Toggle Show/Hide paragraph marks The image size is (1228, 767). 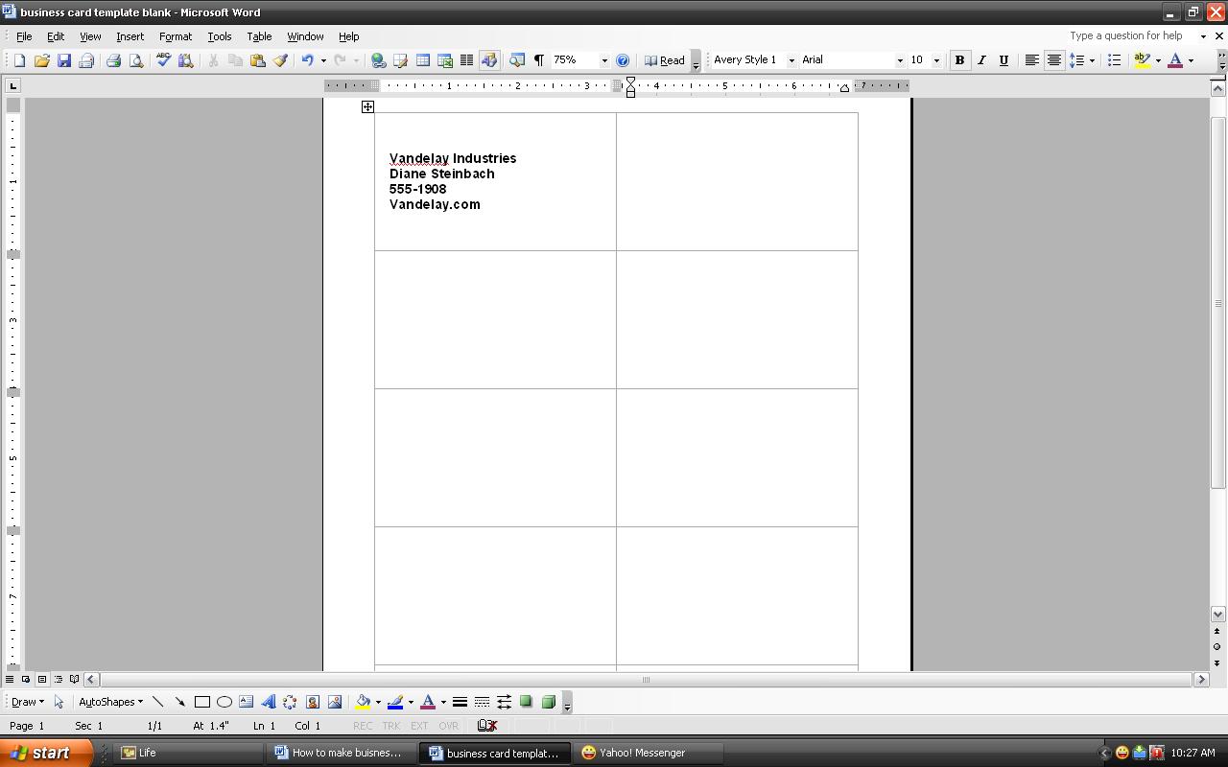pyautogui.click(x=538, y=60)
